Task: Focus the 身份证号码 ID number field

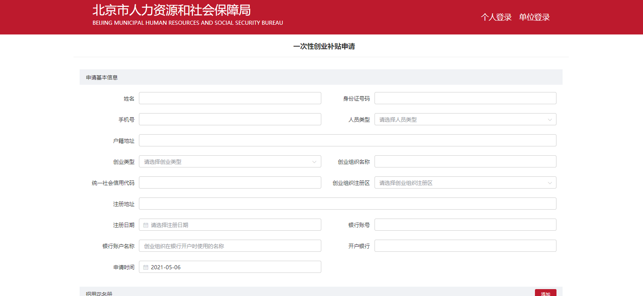Action: pos(465,98)
